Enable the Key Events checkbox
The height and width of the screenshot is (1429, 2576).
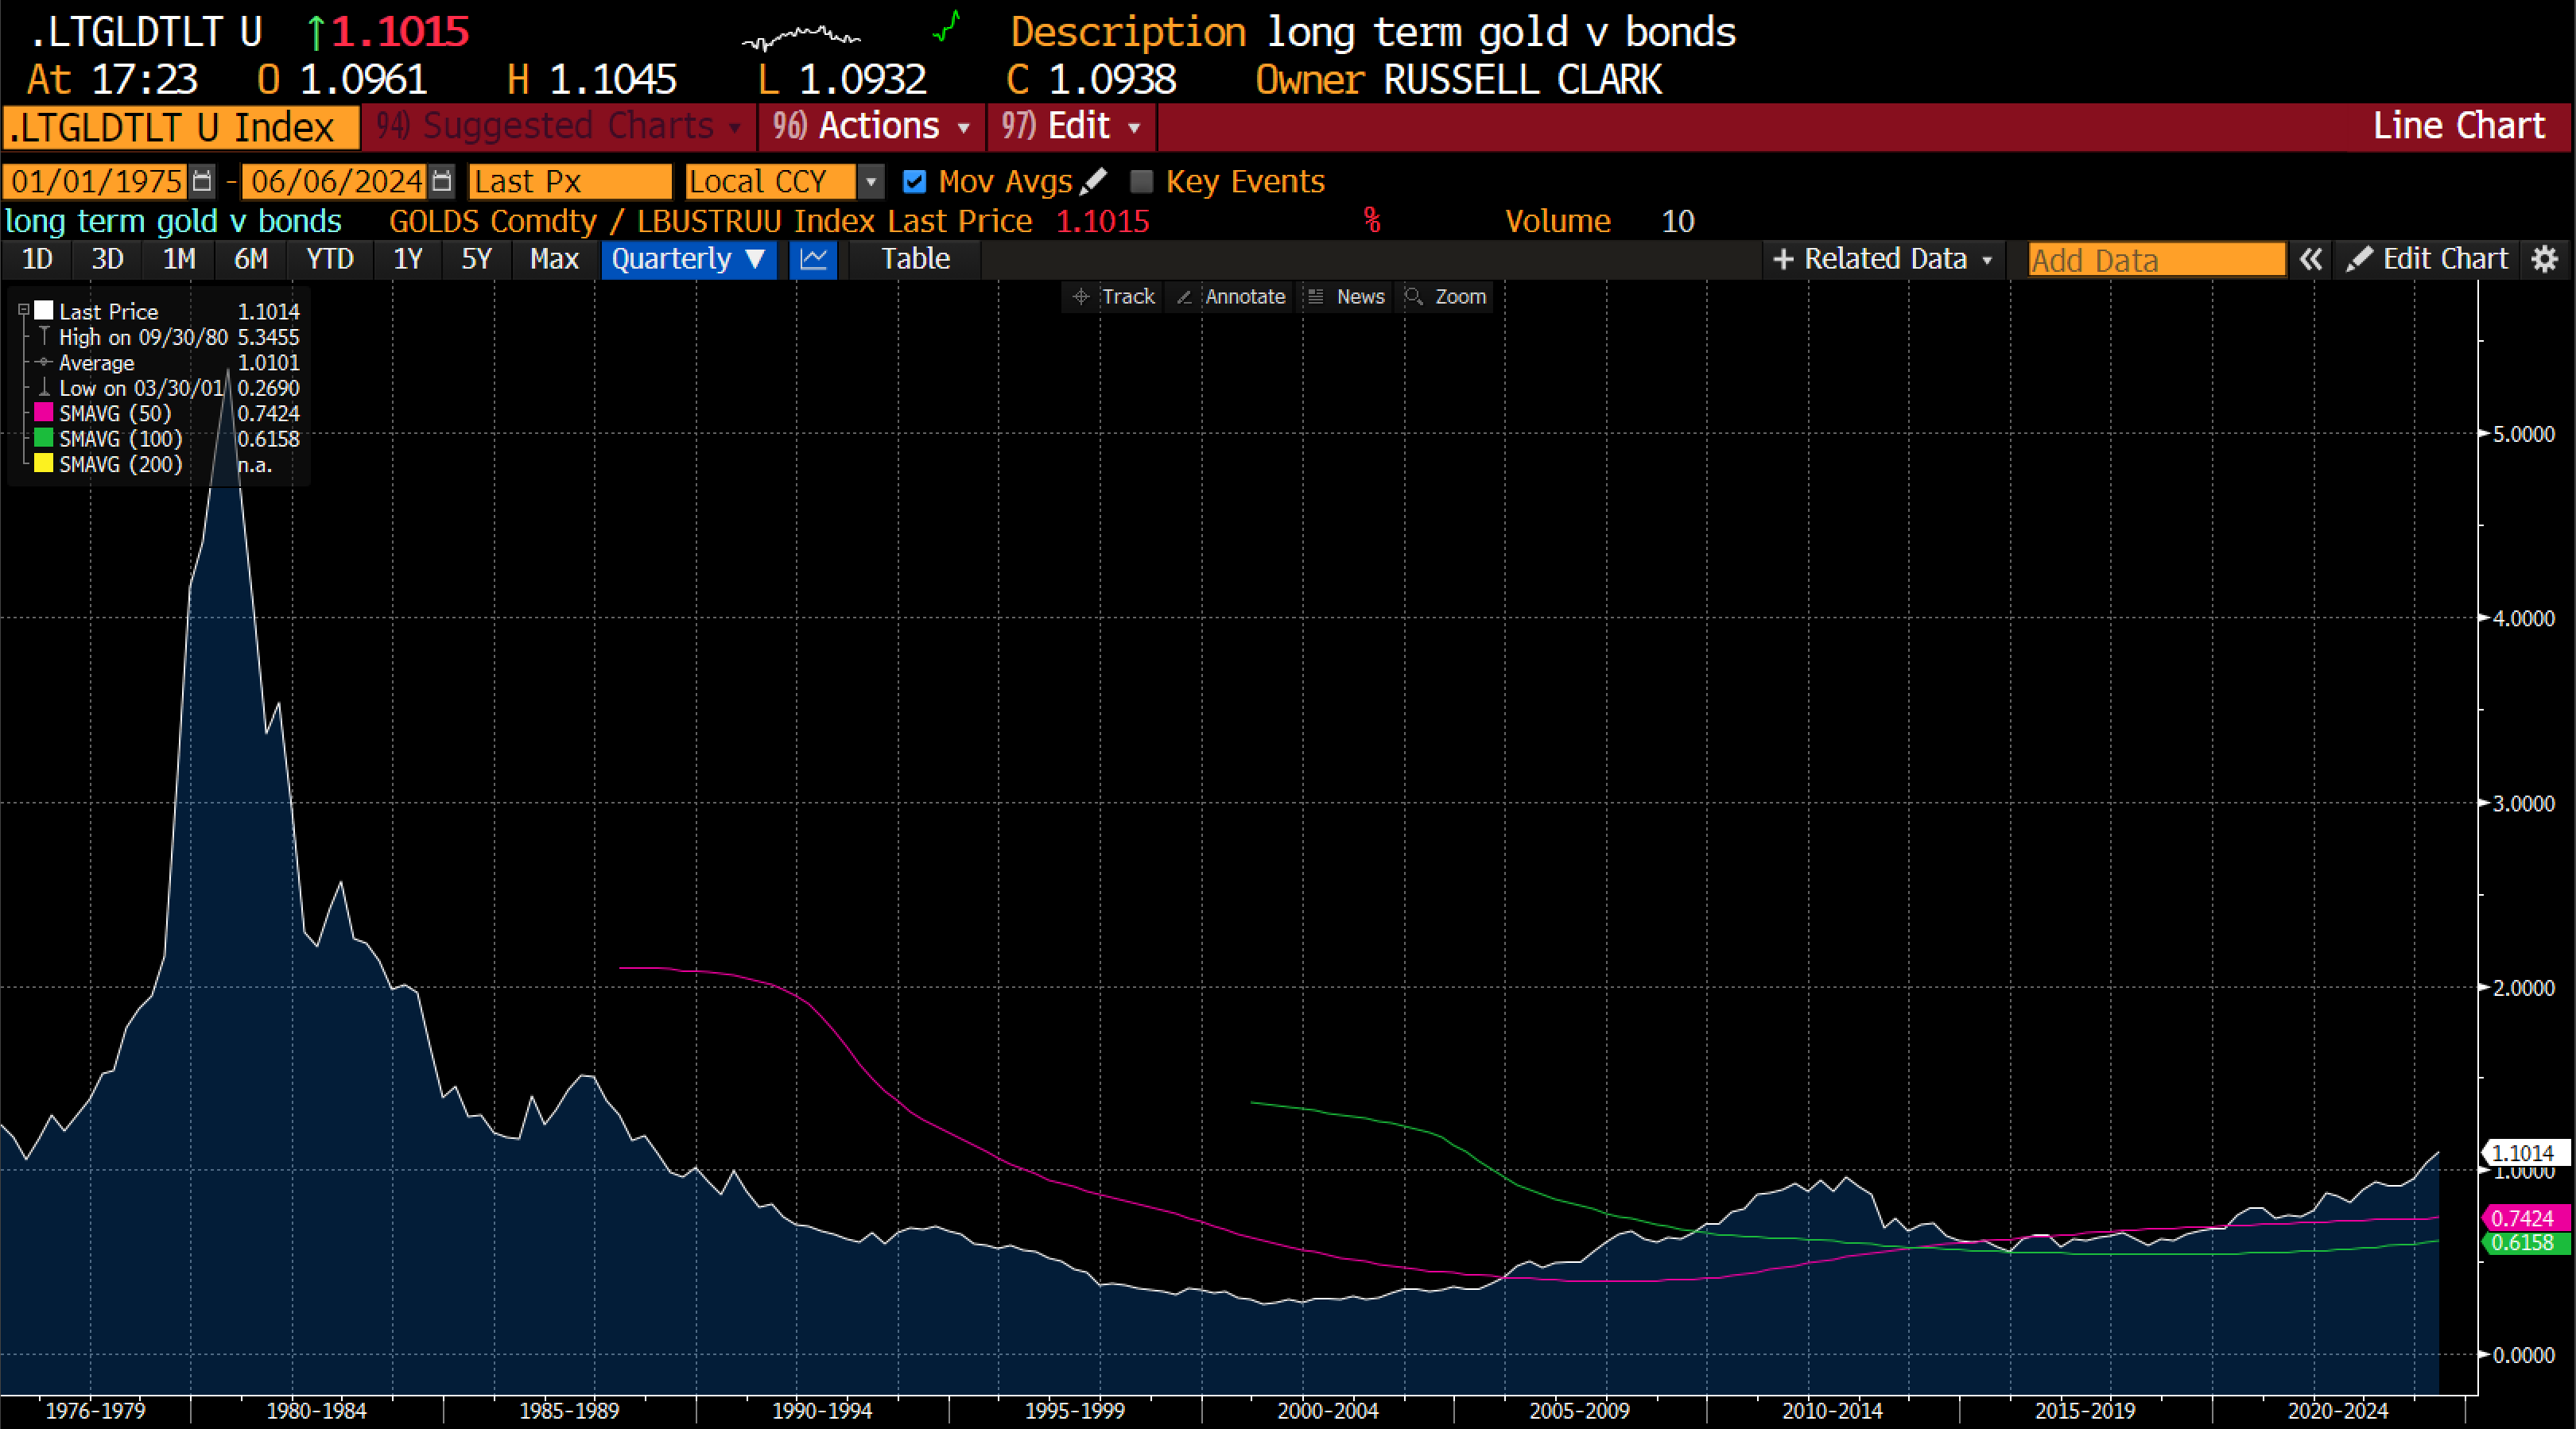[x=1141, y=182]
